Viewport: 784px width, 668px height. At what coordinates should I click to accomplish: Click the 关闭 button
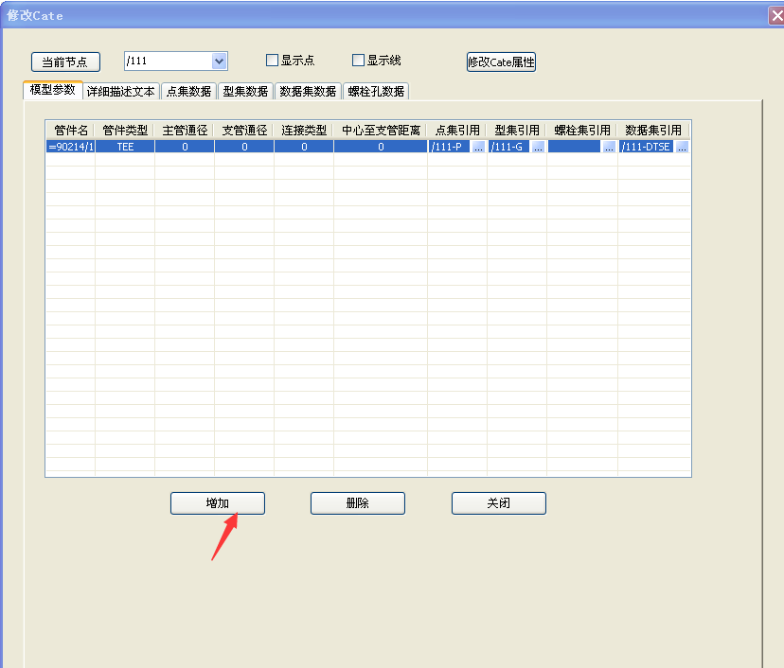click(499, 503)
